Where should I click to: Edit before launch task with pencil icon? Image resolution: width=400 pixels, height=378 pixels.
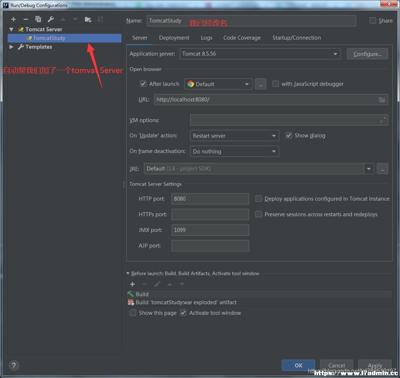tap(157, 284)
